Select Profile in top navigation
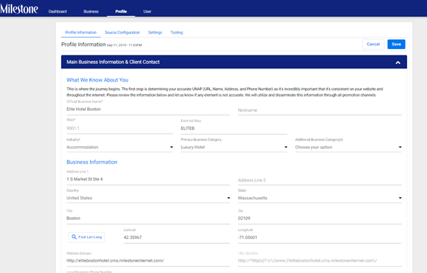 (121, 11)
